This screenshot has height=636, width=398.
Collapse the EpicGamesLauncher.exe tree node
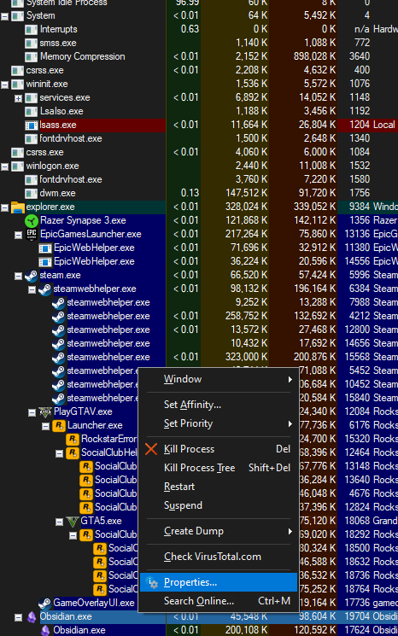18,235
